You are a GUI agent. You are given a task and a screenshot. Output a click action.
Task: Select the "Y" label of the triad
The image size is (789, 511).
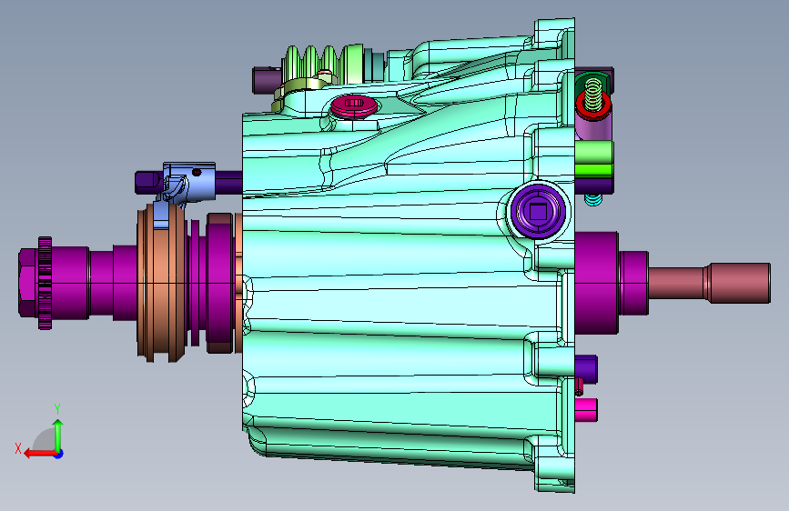tap(57, 409)
